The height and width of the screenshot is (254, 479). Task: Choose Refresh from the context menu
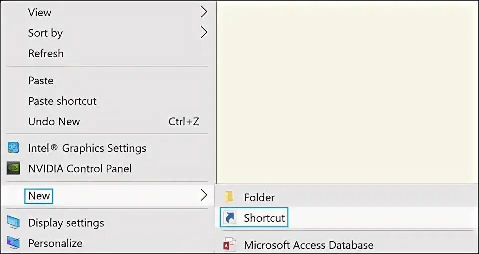click(46, 53)
